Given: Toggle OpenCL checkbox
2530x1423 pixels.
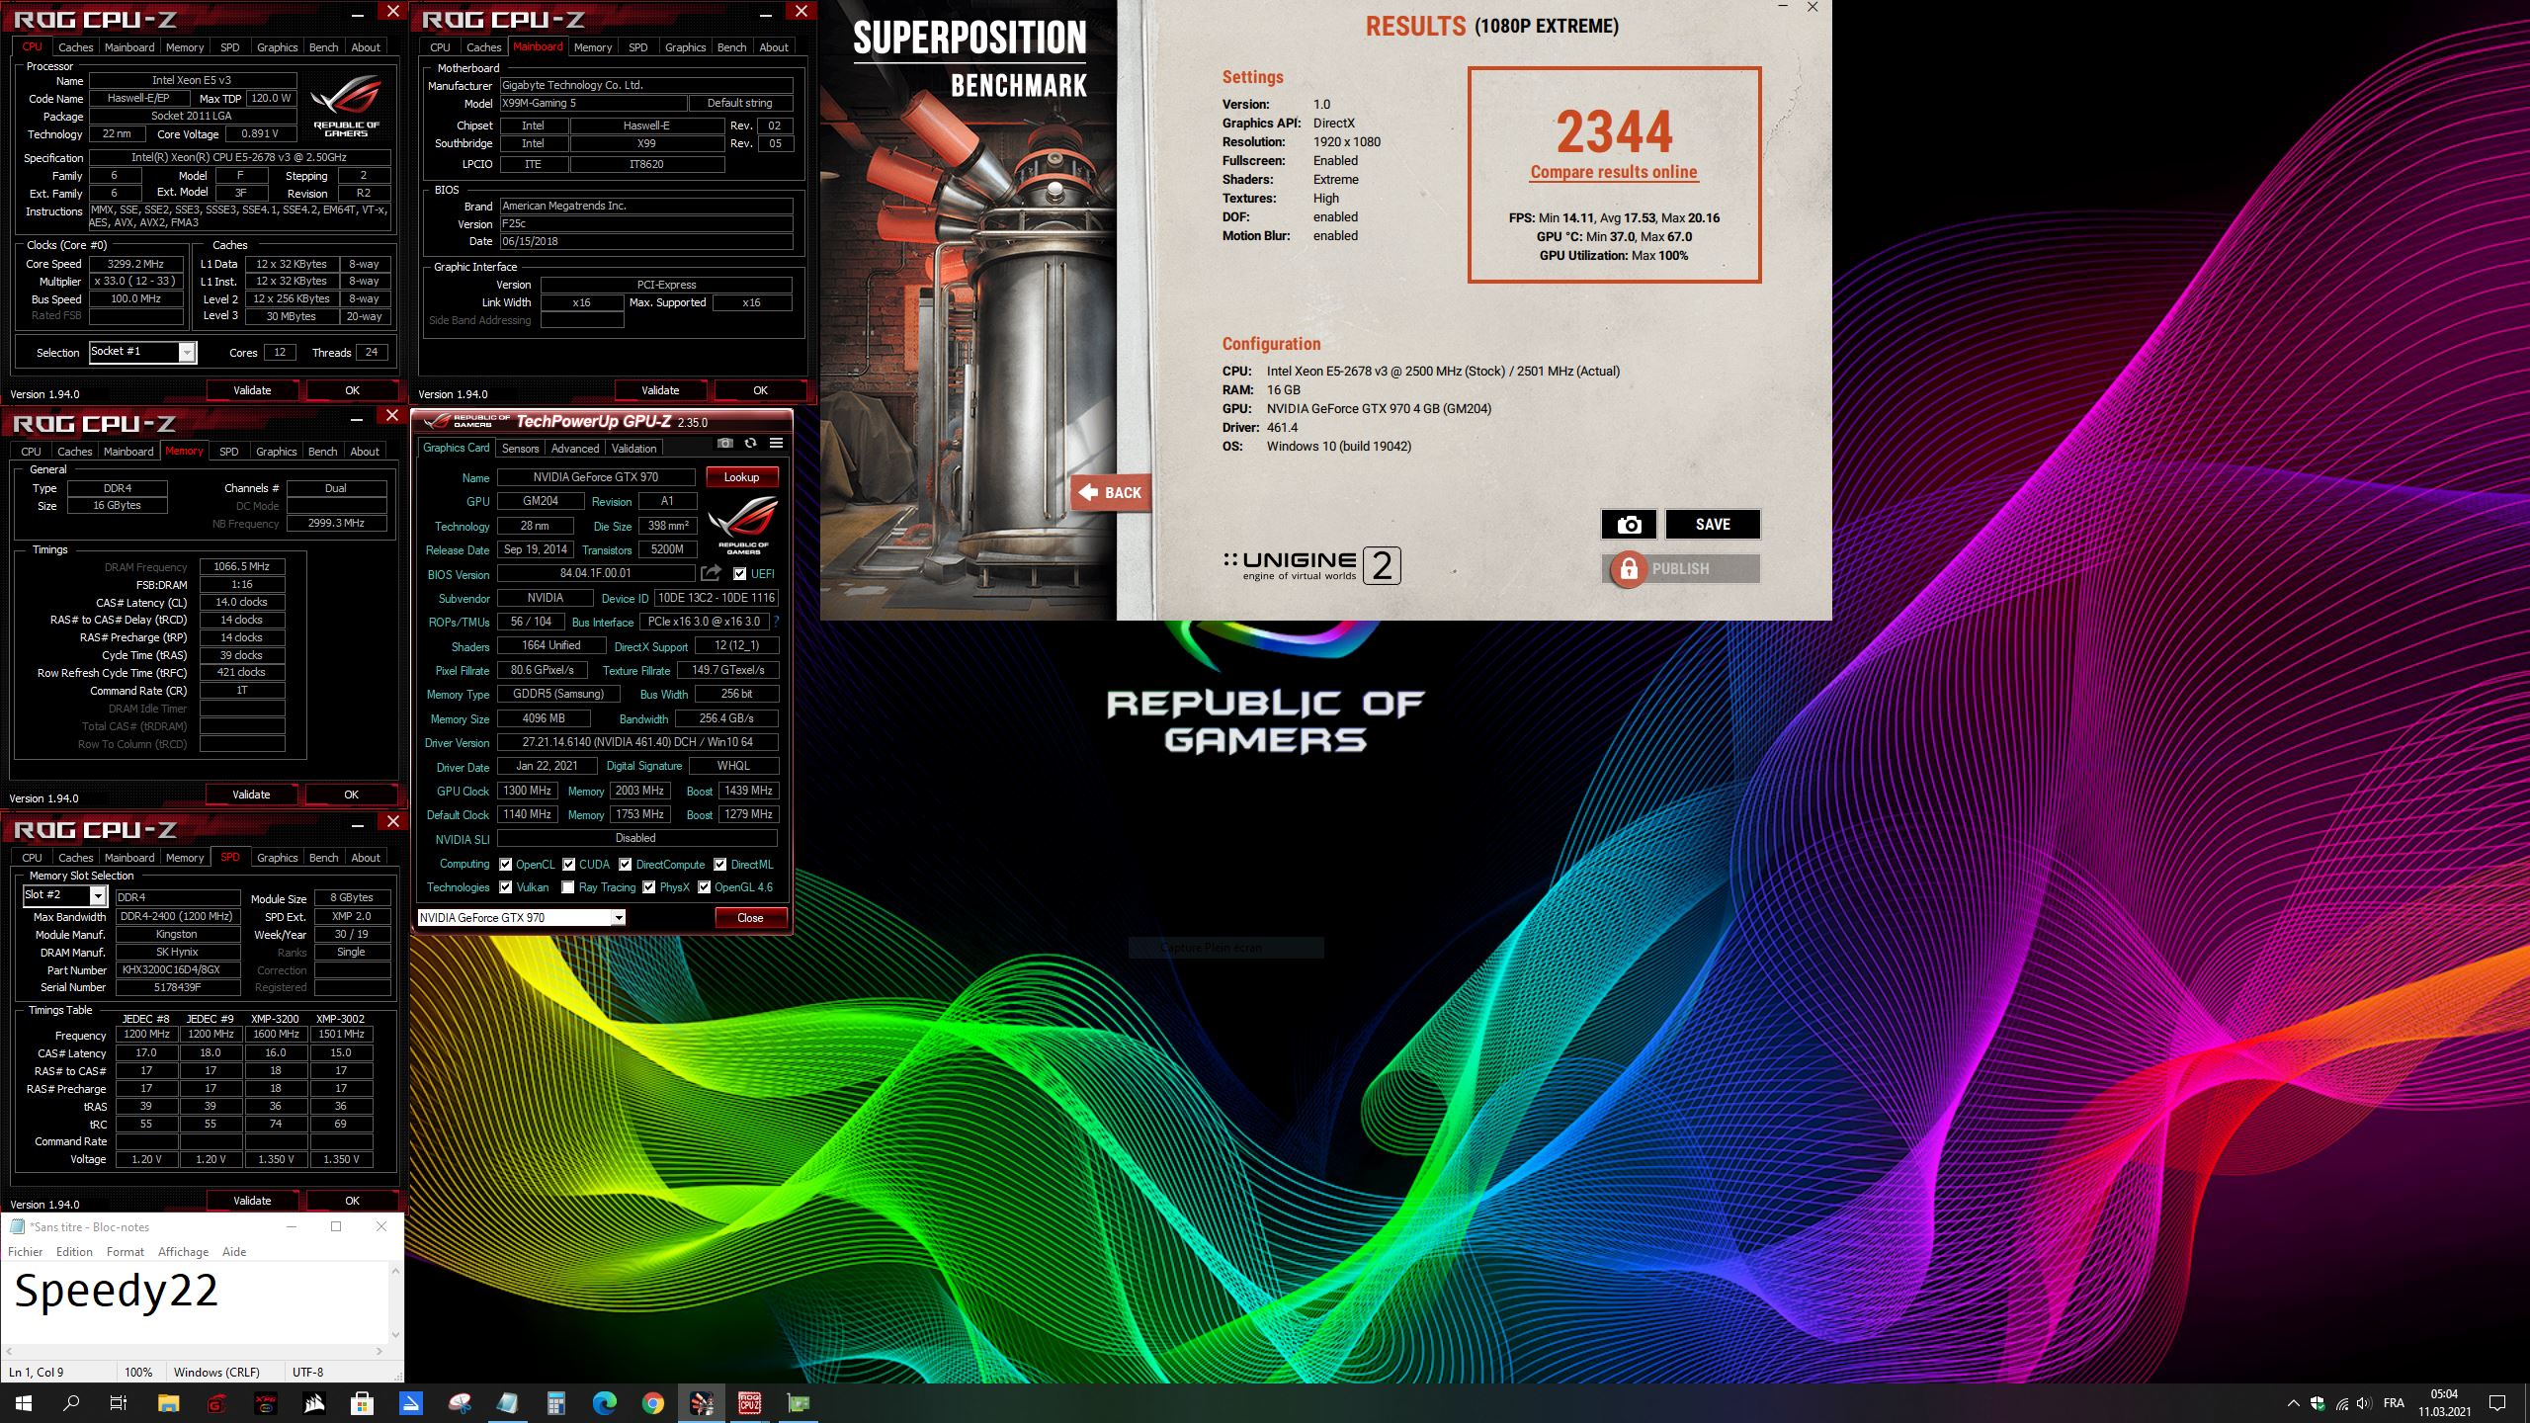Looking at the screenshot, I should coord(505,864).
